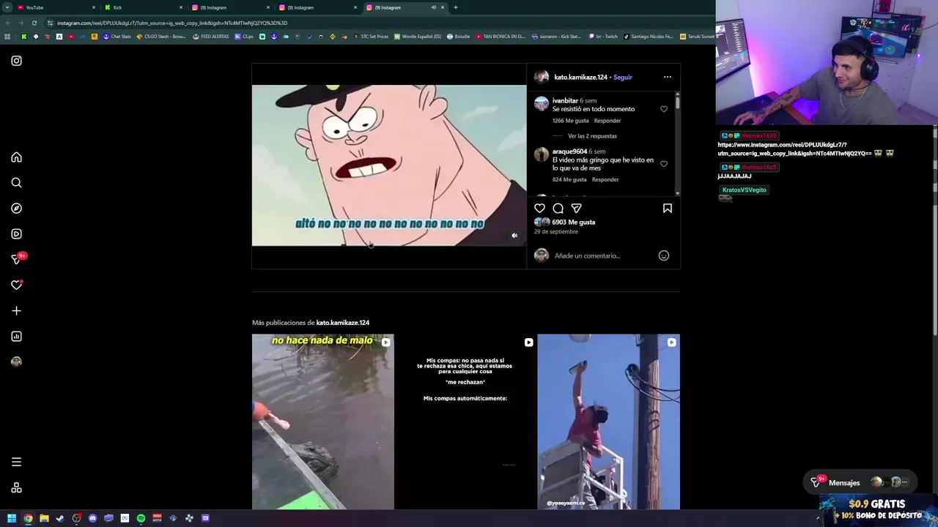Reload the page
The height and width of the screenshot is (527, 938).
click(34, 23)
